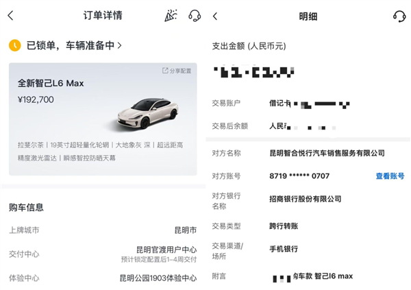
Task: Select the 全新智己L6 Max title
Action: click(51, 84)
